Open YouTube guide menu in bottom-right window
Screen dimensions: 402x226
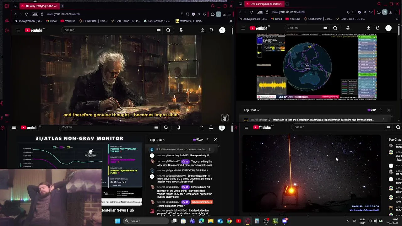coord(246,127)
